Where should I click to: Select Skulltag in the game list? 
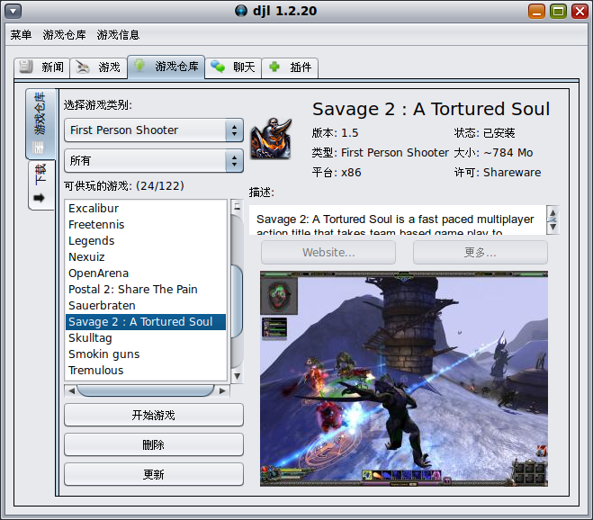(146, 338)
